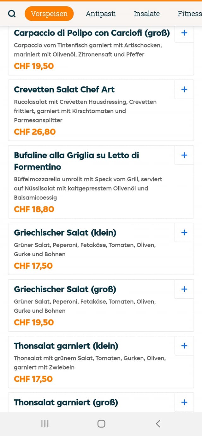Viewport: 202px width, 436px height.
Task: Go back with the Android back arrow
Action: (158, 424)
